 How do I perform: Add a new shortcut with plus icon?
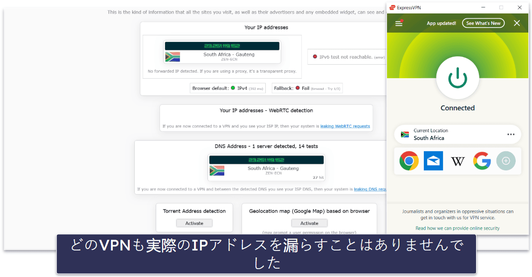(506, 161)
